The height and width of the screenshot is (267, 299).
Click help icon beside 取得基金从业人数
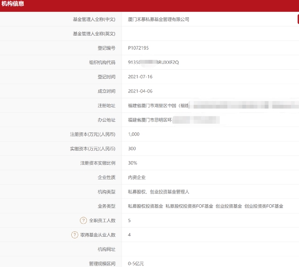[74, 235]
